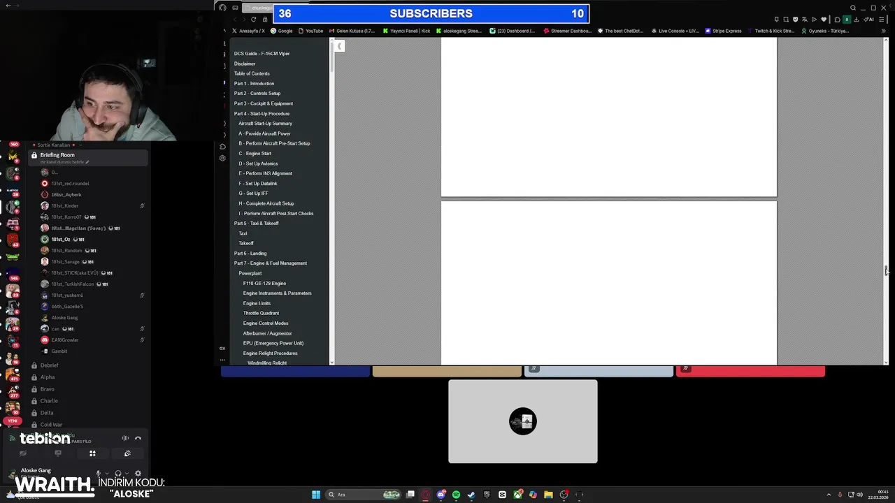
Task: Open the YouTube bookmark
Action: point(310,31)
